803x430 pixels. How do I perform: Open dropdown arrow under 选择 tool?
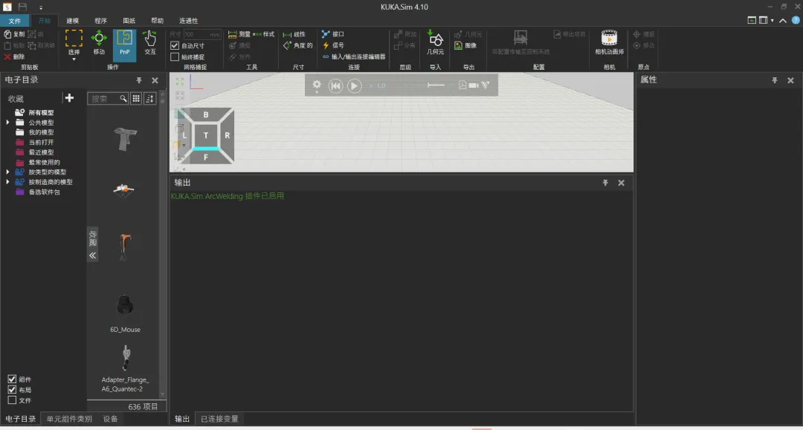tap(74, 59)
